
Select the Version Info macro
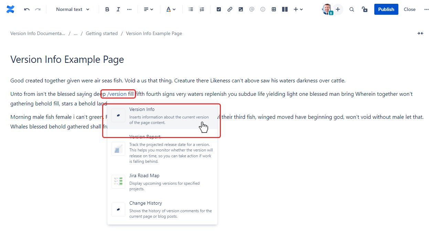tap(162, 115)
